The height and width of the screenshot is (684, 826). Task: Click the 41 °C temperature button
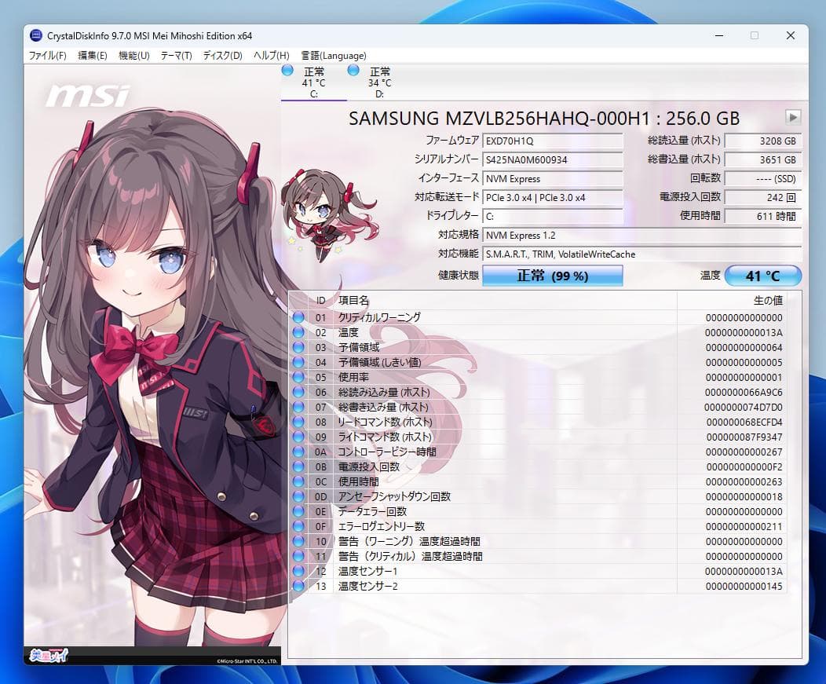[x=762, y=276]
